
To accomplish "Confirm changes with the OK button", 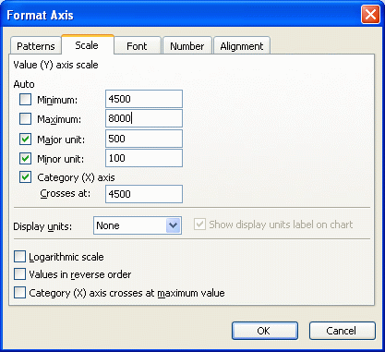I will point(265,331).
